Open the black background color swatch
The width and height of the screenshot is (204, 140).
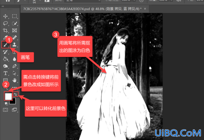click(13, 101)
